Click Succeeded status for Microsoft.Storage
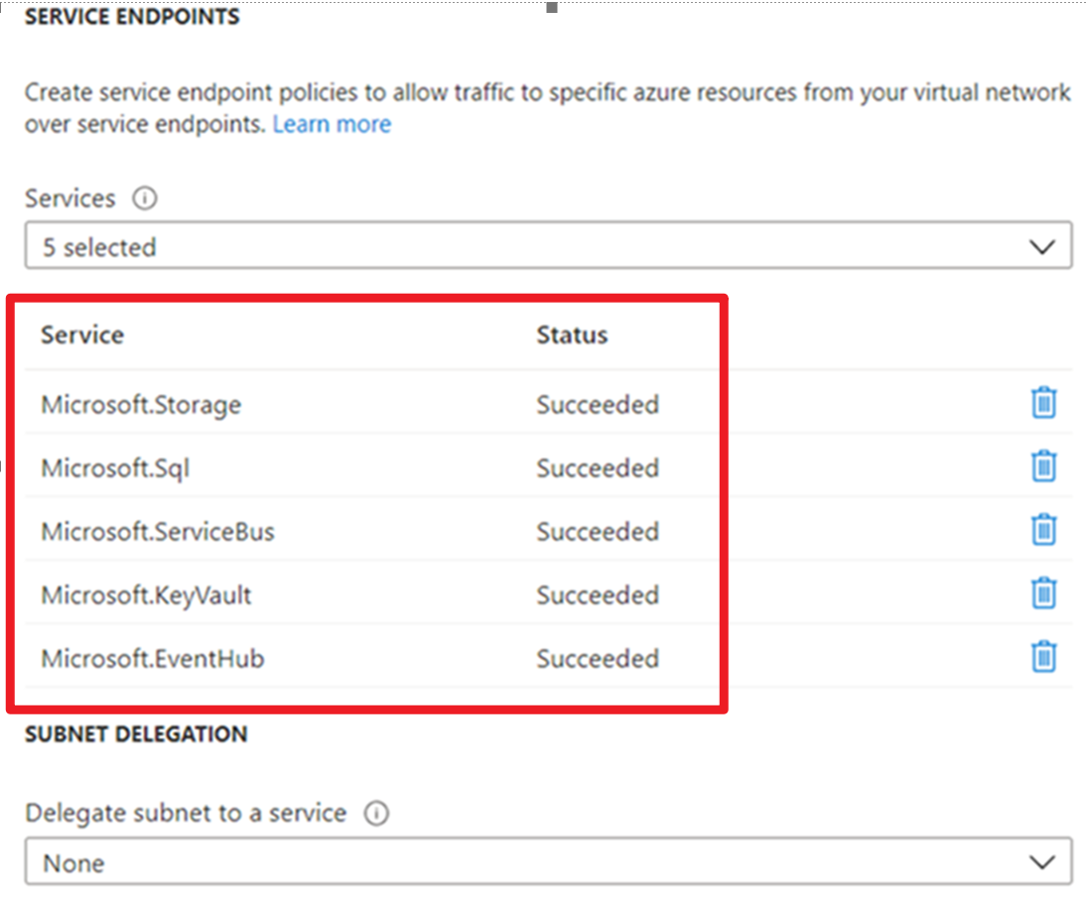 tap(598, 405)
